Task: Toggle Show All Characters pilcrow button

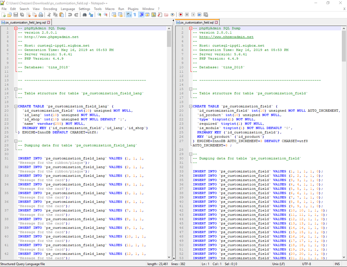Action: [x=135, y=15]
